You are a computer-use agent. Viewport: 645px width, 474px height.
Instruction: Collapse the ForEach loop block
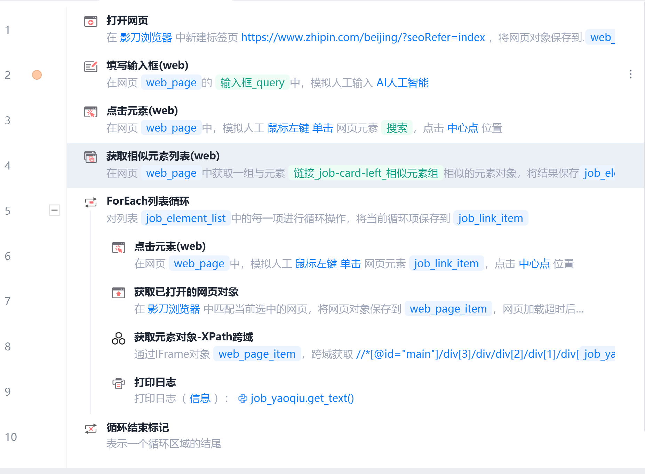[54, 210]
